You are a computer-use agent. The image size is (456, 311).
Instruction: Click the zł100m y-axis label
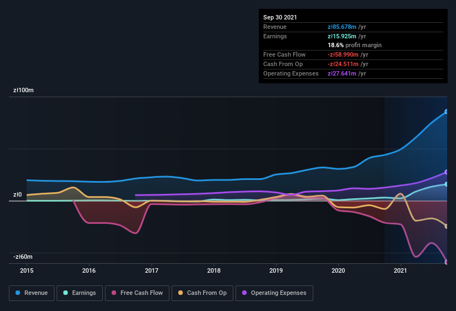pos(23,90)
